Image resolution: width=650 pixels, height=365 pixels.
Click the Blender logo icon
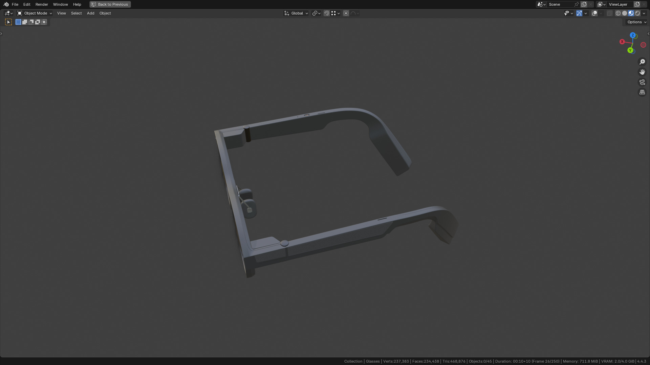click(x=6, y=4)
